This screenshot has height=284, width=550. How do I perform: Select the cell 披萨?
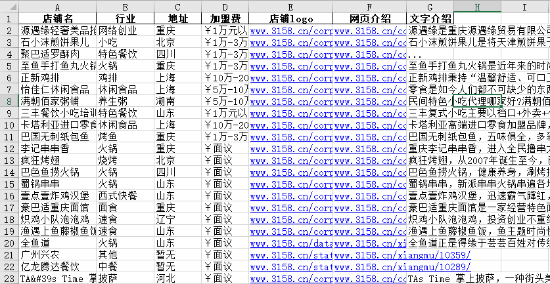point(126,278)
